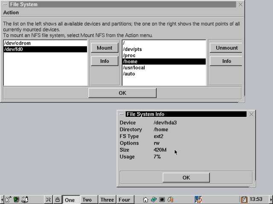Open the home folder icon in the panel
The width and height of the screenshot is (273, 204).
tap(145, 199)
